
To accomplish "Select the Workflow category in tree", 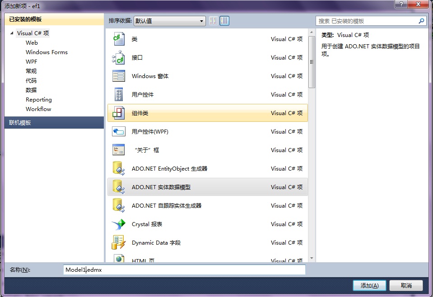I will point(38,109).
